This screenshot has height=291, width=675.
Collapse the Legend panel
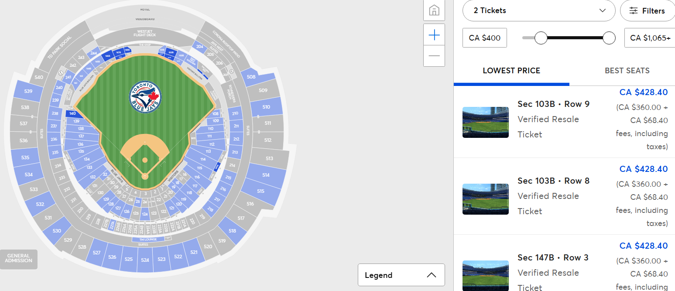tap(432, 275)
